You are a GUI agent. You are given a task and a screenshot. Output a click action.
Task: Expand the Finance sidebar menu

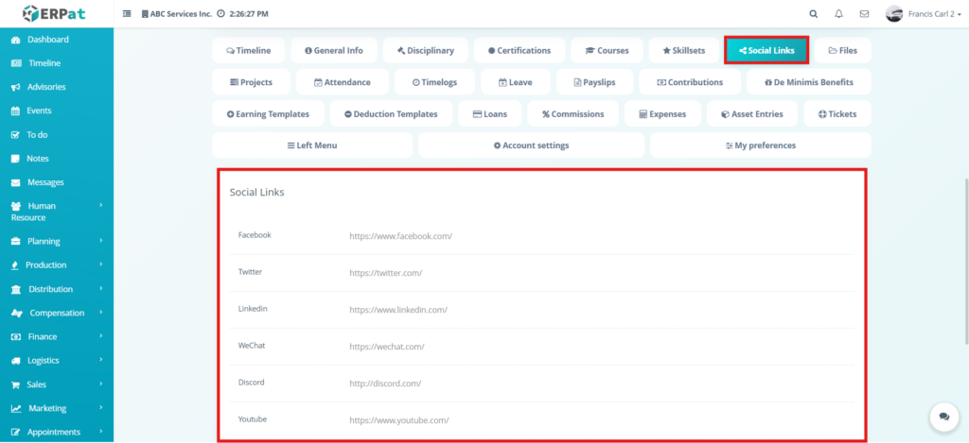click(57, 337)
